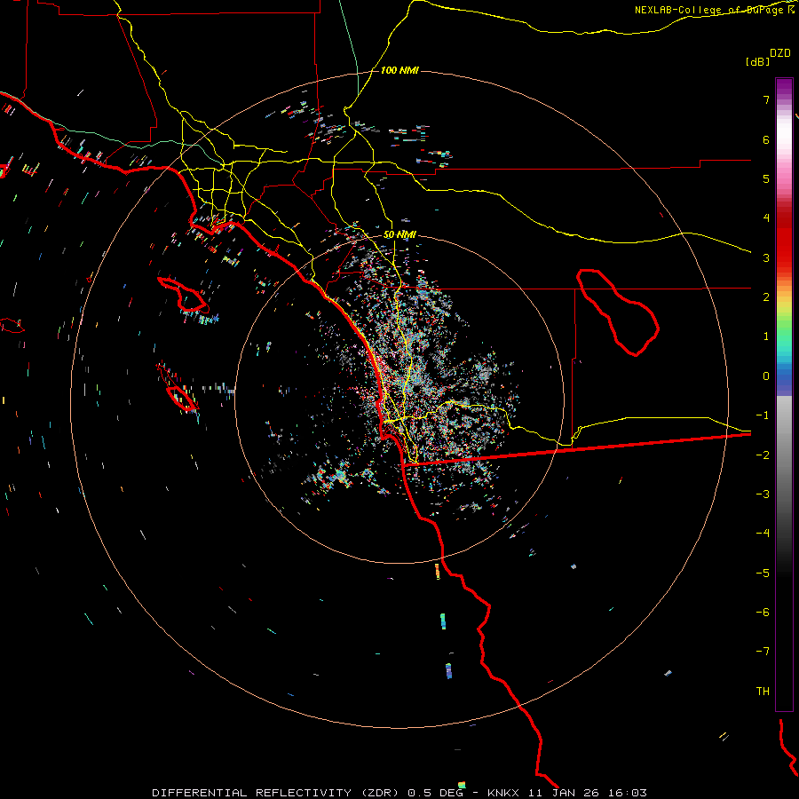This screenshot has height=799, width=799.
Task: Click "0.5 DEG" elevation in the caption
Action: 436,793
